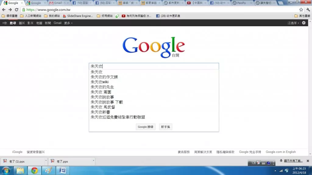Open the iGoogle link
Screen dimensions: 312x175
pos(17,152)
